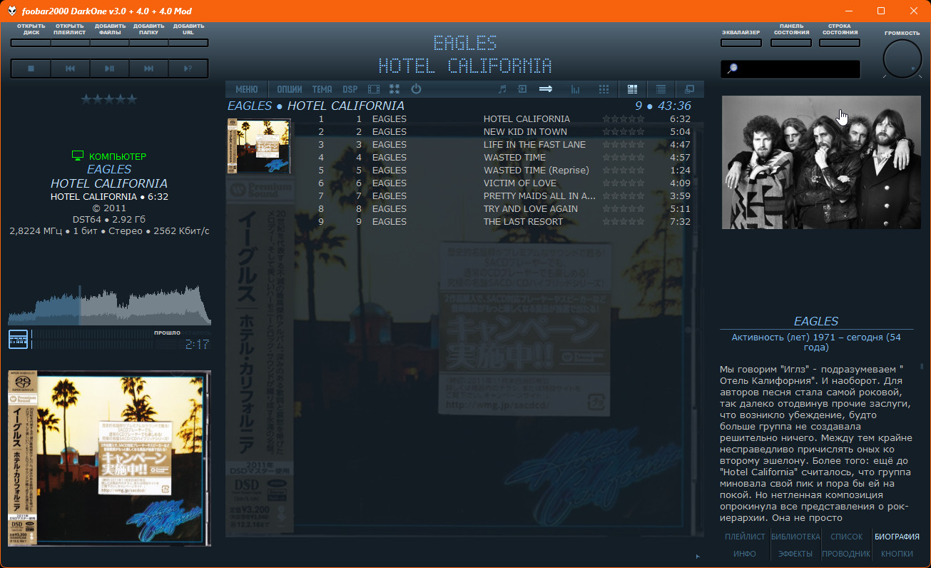
Task: Rate Wasted Time (Reprise) via its stars
Action: click(624, 171)
